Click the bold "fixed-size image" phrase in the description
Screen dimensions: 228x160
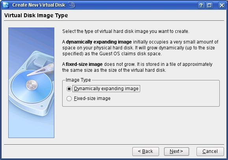(x=84, y=64)
